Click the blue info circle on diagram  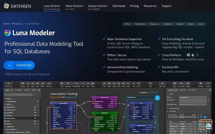(x=157, y=98)
